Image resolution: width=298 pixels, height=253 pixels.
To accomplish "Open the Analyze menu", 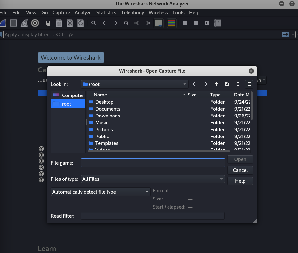I will 83,13.
